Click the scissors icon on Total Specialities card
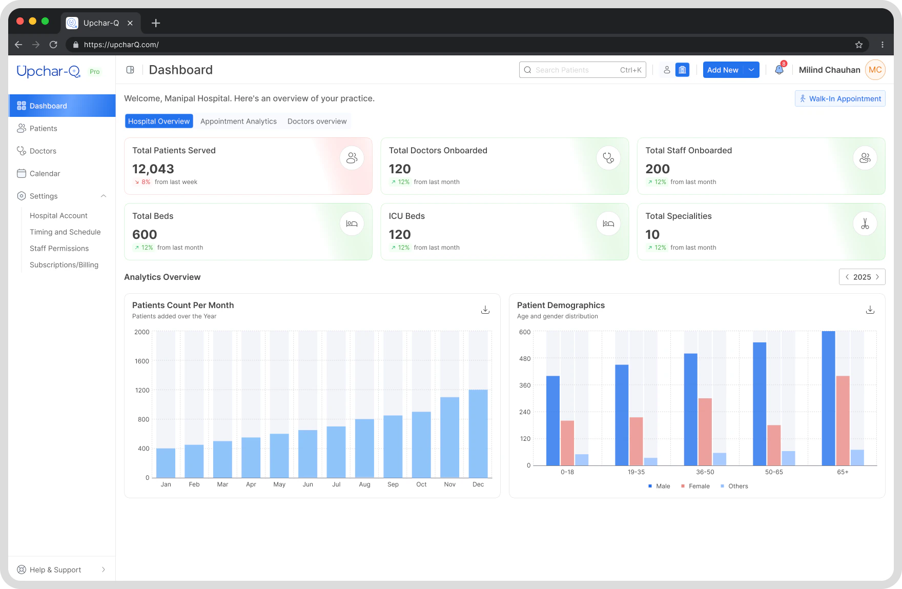Viewport: 902px width, 589px height. tap(865, 224)
